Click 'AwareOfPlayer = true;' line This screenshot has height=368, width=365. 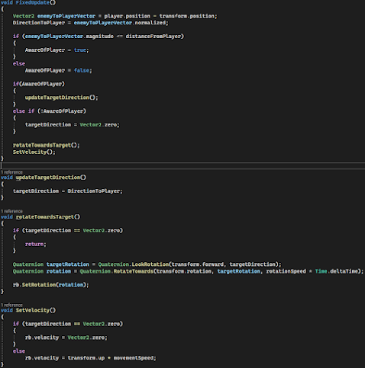[57, 50]
